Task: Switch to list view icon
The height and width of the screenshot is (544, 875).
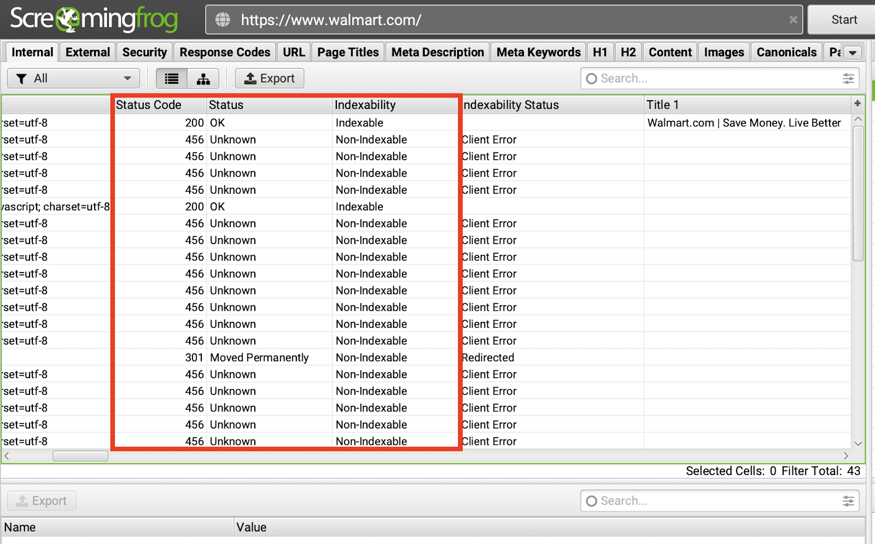Action: click(x=172, y=79)
